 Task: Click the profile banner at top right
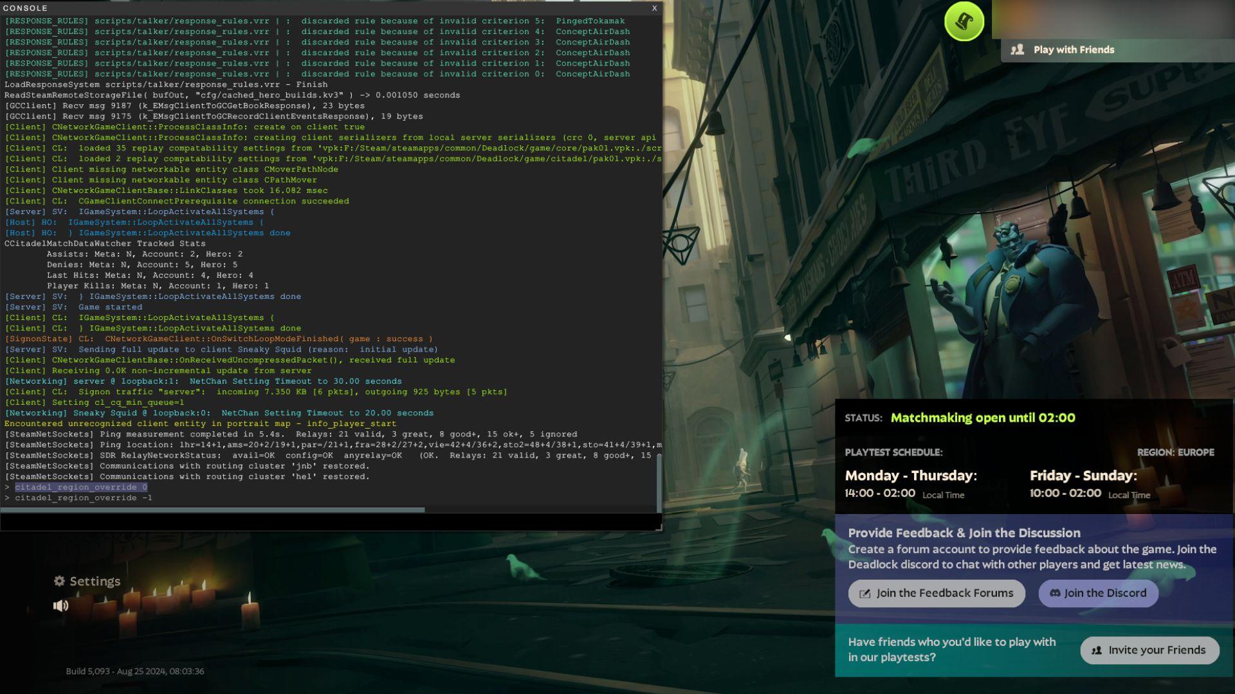pyautogui.click(x=1113, y=19)
